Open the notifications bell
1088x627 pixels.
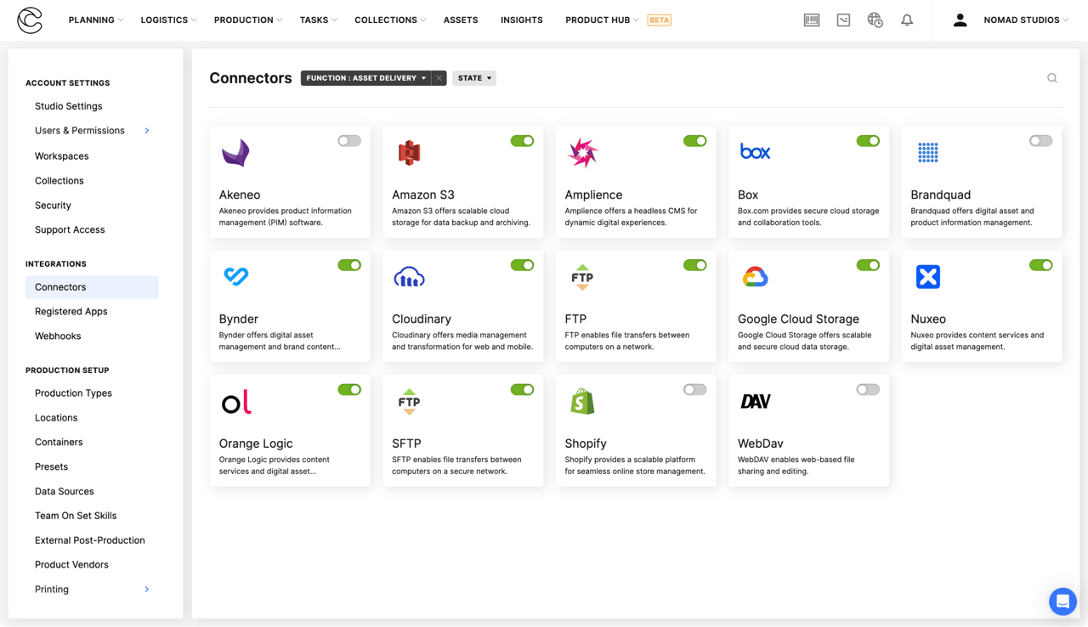pos(907,20)
